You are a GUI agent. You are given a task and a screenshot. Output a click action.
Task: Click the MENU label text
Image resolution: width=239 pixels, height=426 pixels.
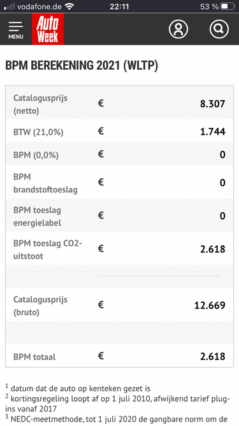tap(16, 36)
